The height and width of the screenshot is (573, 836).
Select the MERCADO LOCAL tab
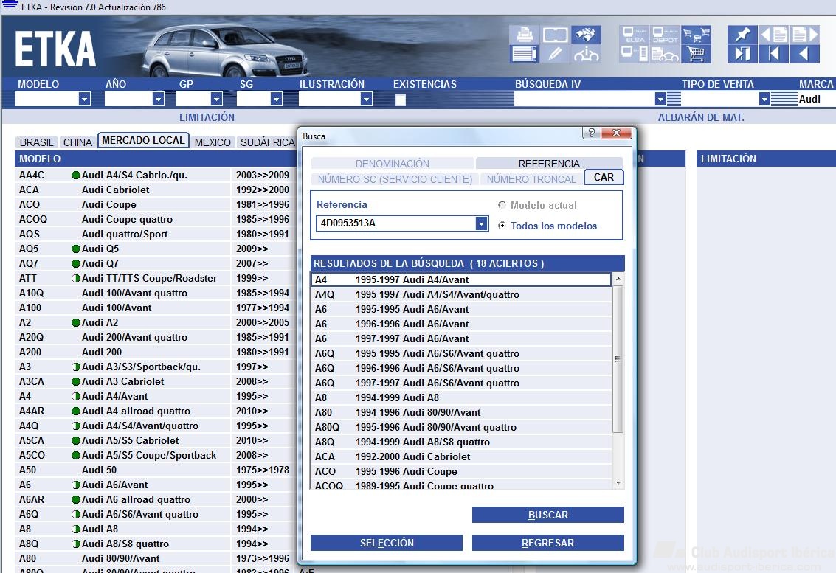click(x=143, y=140)
